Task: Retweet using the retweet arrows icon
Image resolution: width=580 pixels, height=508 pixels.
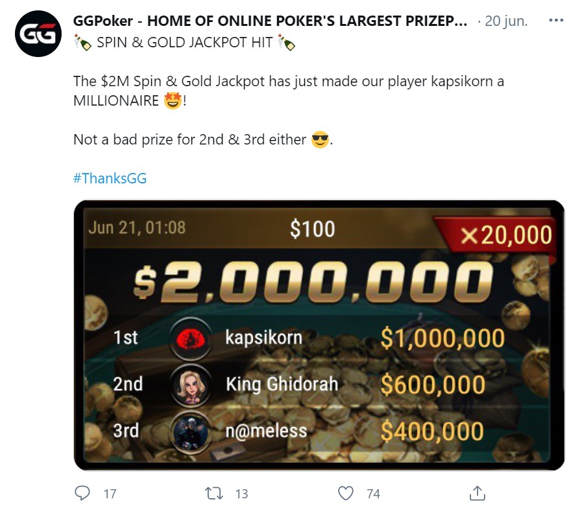Action: tap(214, 493)
